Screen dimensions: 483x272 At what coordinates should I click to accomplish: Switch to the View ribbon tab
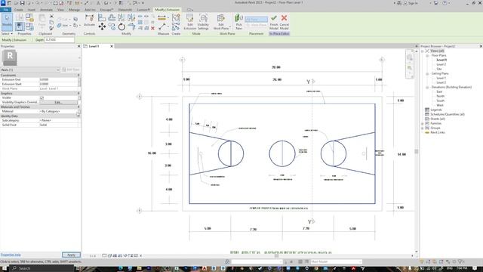[60, 10]
